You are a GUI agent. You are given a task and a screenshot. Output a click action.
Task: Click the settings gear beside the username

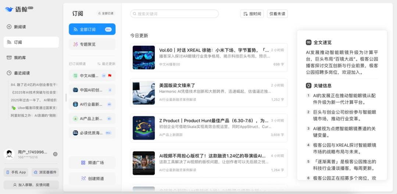tap(55, 154)
